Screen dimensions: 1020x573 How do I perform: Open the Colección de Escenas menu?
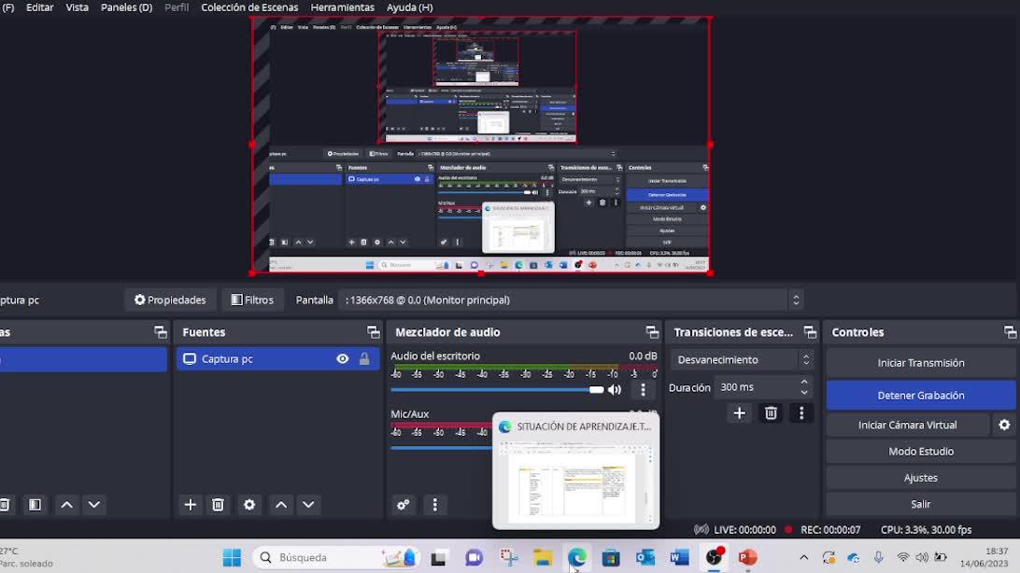249,7
